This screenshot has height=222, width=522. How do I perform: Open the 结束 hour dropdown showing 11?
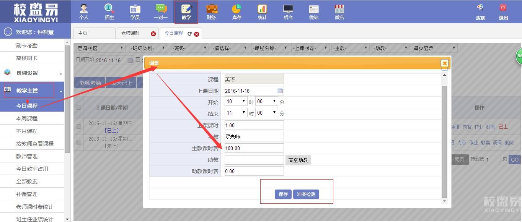[x=236, y=113]
